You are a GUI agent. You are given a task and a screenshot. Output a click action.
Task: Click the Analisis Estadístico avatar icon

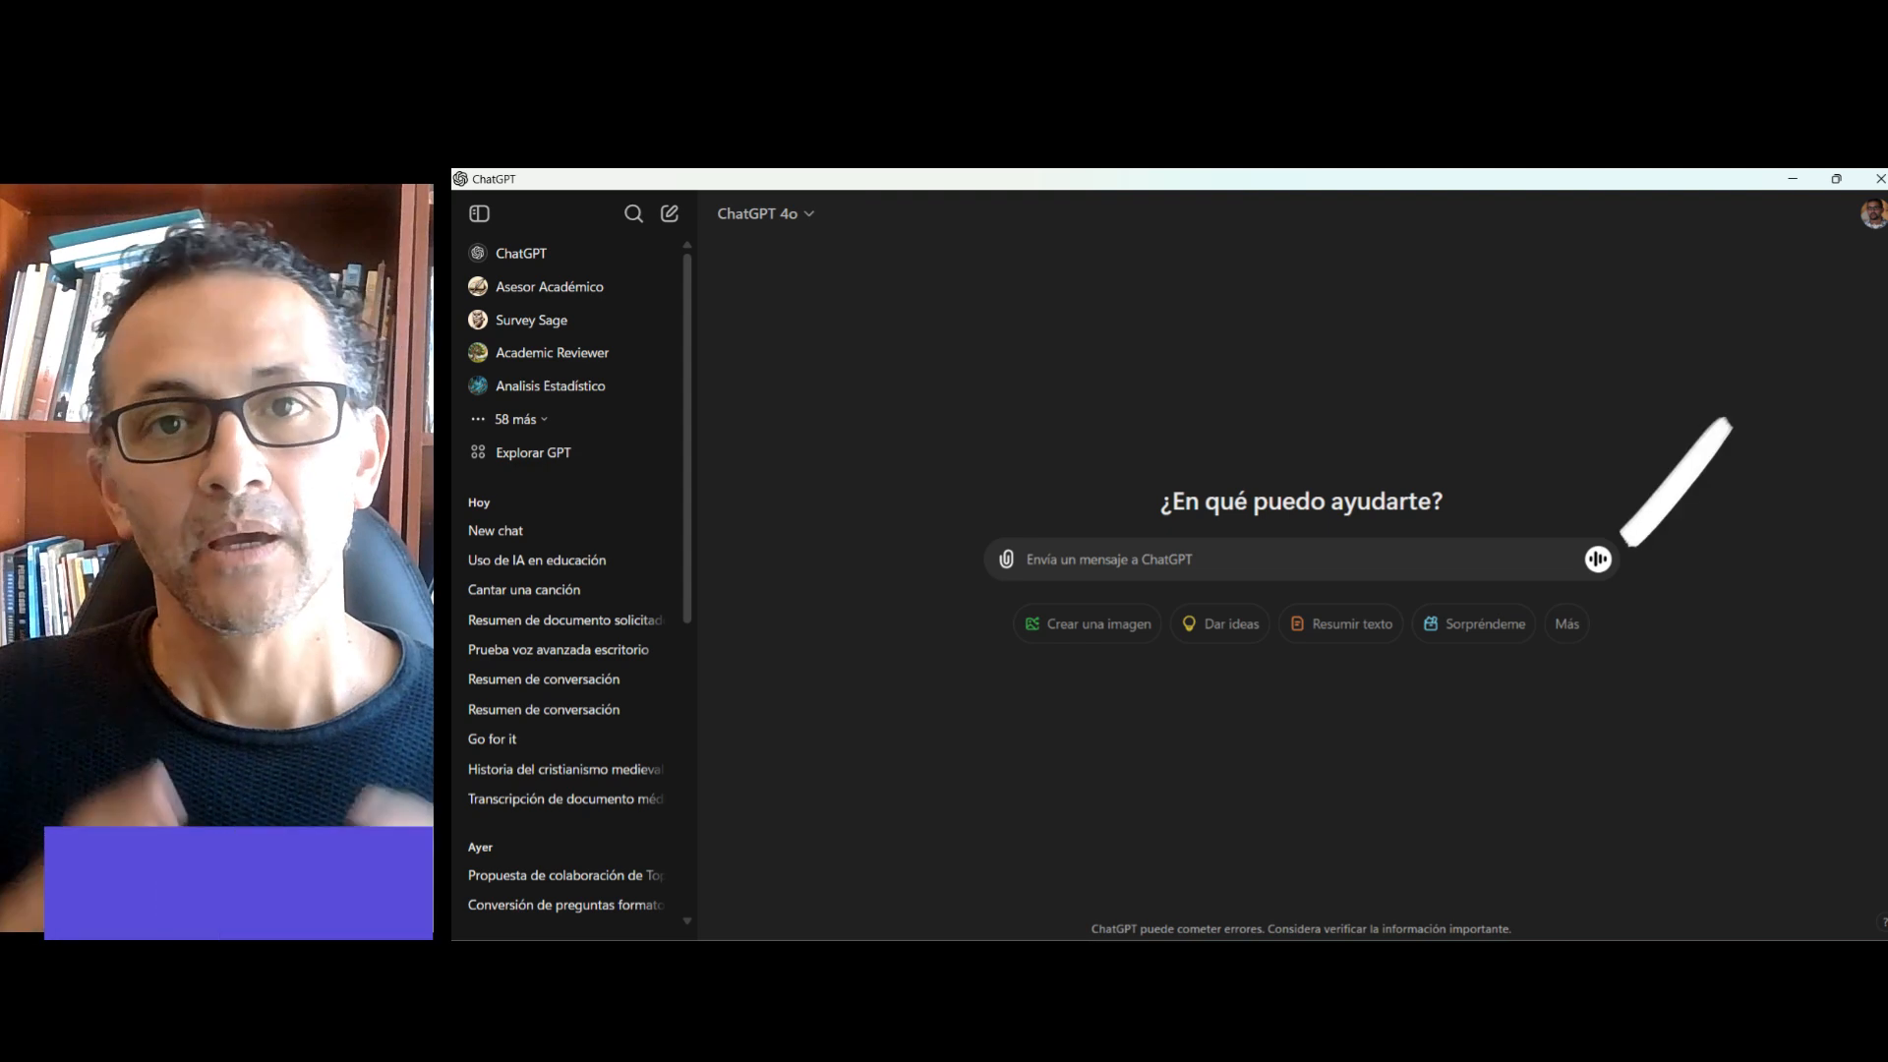click(x=478, y=385)
